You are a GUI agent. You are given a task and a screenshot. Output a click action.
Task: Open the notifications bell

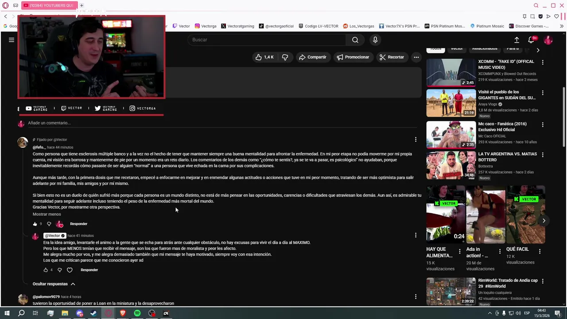(531, 40)
